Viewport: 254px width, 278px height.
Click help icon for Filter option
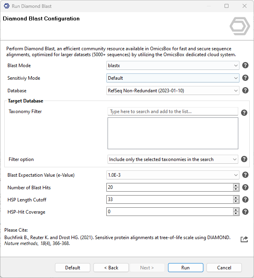click(x=244, y=159)
